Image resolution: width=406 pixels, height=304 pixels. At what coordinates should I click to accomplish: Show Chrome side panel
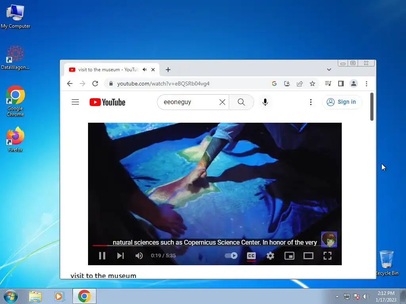[x=341, y=84]
